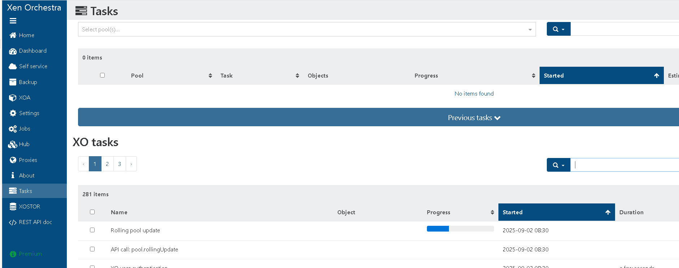Click the 281 items count
679x268 pixels.
pos(95,194)
